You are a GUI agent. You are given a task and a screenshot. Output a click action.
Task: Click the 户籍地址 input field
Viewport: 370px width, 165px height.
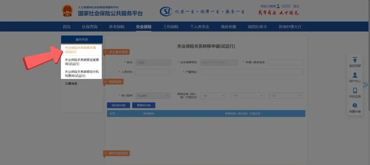tap(252, 72)
